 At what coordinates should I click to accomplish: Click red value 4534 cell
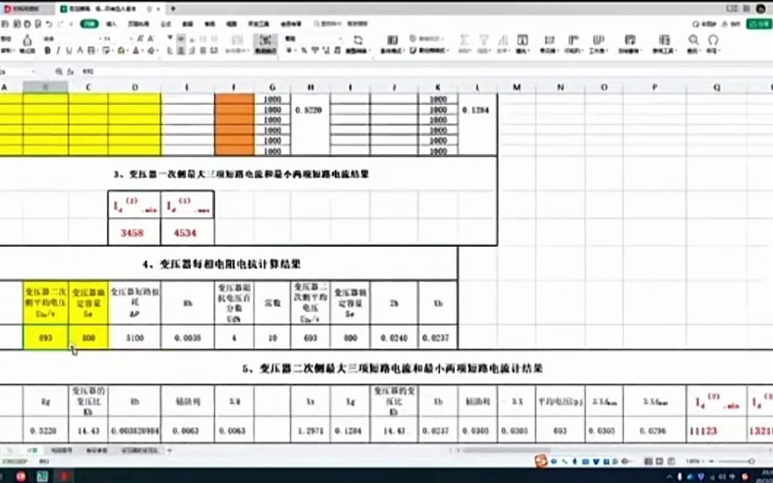click(187, 233)
